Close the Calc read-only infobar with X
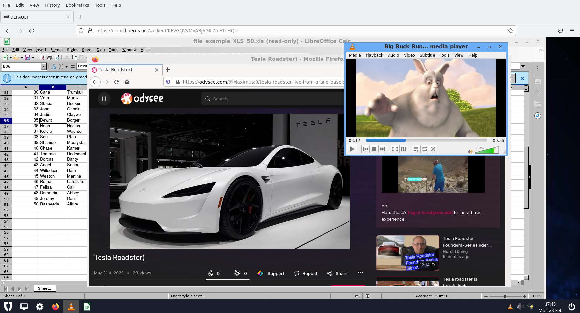This screenshot has height=313, width=580. point(522,78)
